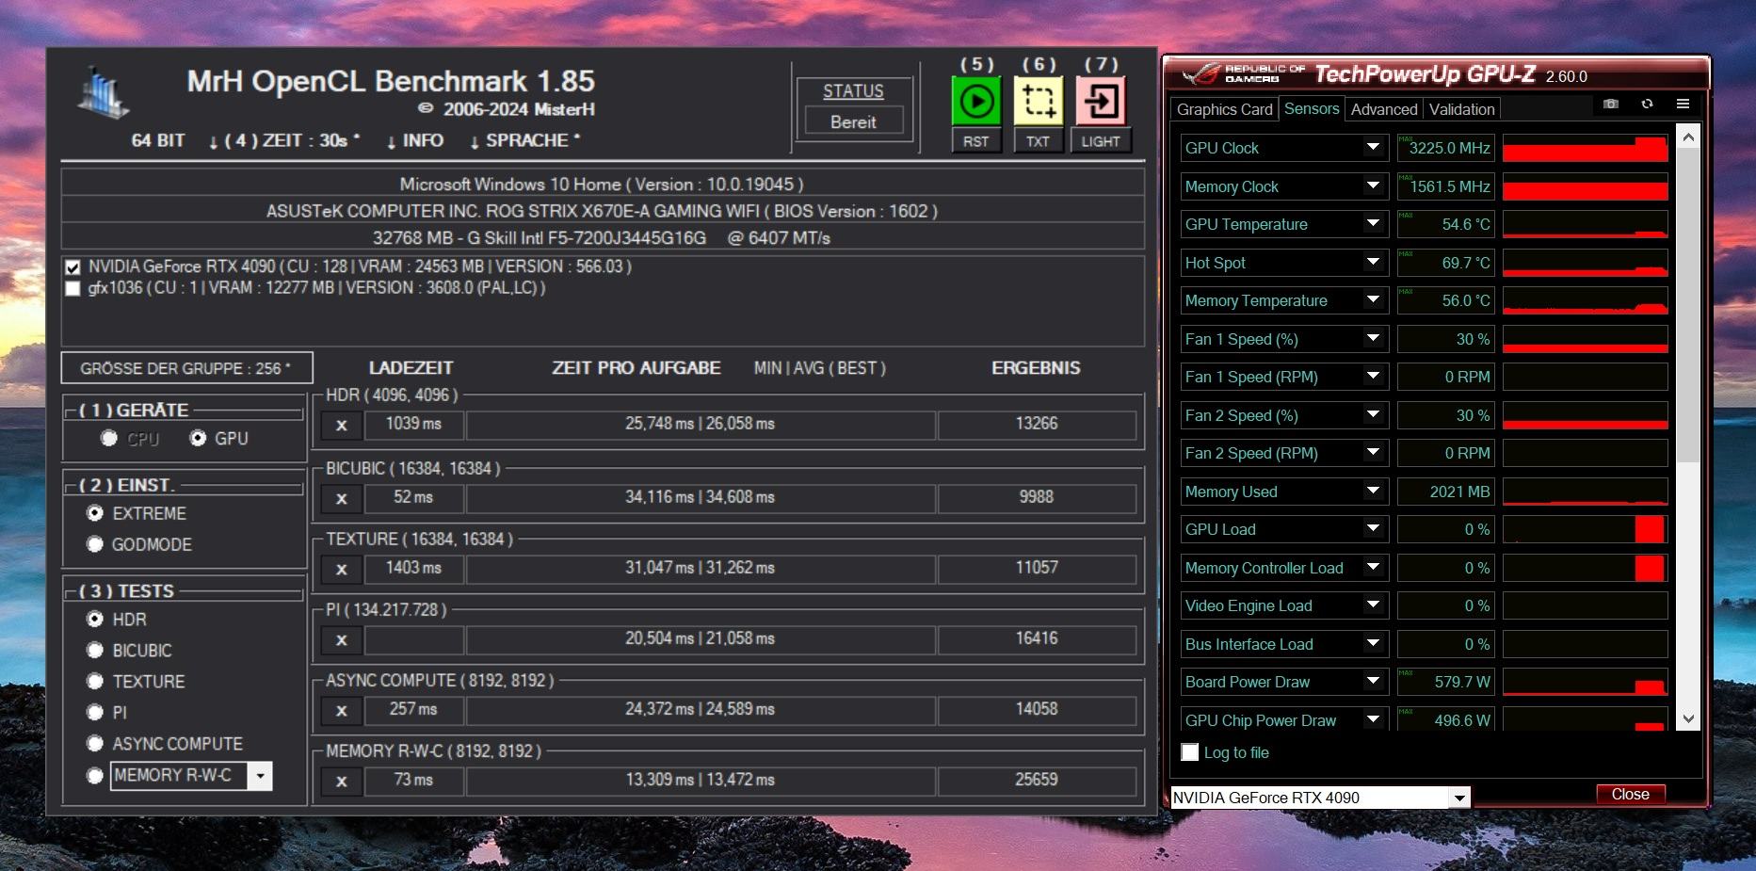Image resolution: width=1756 pixels, height=871 pixels.
Task: Click the GPU Clock red history graph
Action: coord(1586,148)
